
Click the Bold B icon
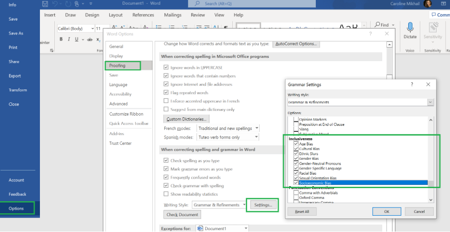pos(61,39)
